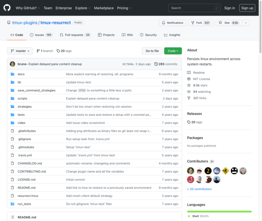Click the notifications bell icon

[x=163, y=23]
